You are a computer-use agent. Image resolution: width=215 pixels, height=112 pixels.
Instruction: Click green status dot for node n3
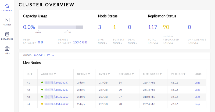pyautogui.click(x=42, y=97)
